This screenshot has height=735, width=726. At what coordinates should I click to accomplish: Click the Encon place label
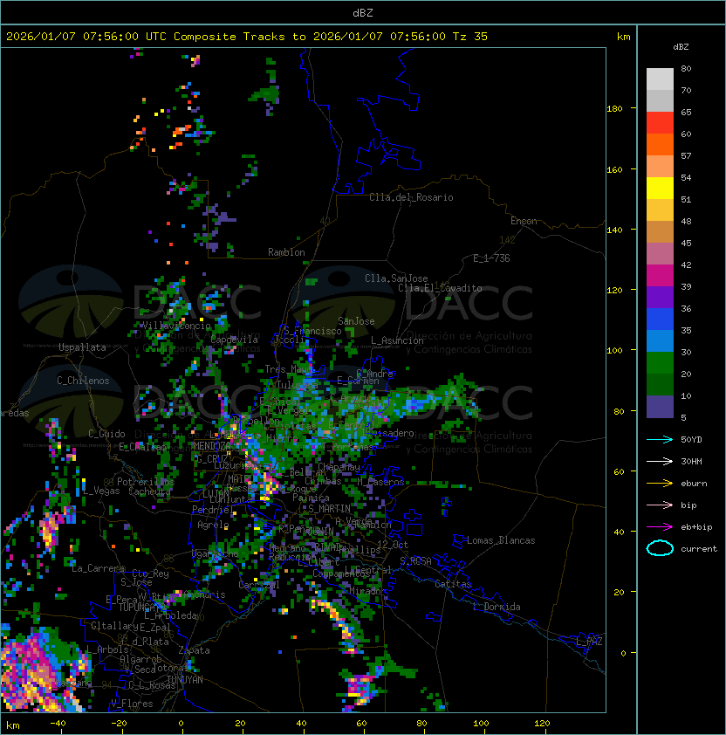click(x=524, y=221)
